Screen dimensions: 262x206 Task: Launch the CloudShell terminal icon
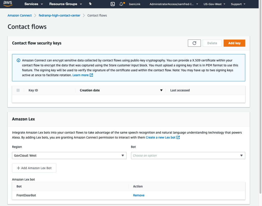[x=113, y=4]
